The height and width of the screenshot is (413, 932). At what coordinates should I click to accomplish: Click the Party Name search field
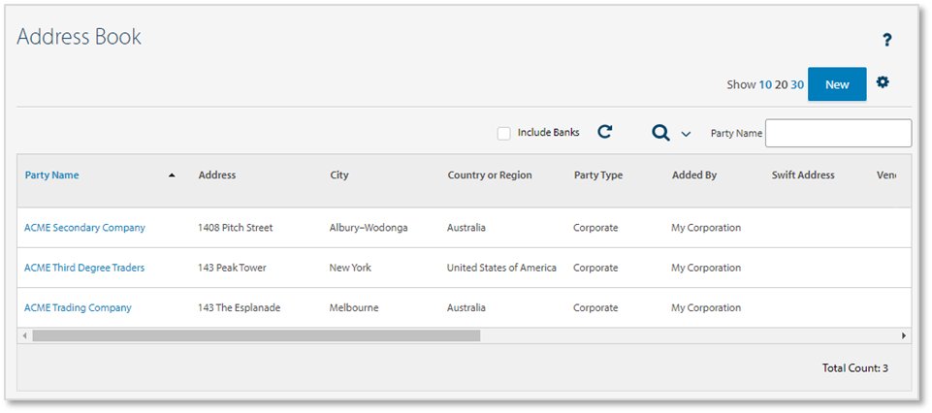[x=838, y=133]
